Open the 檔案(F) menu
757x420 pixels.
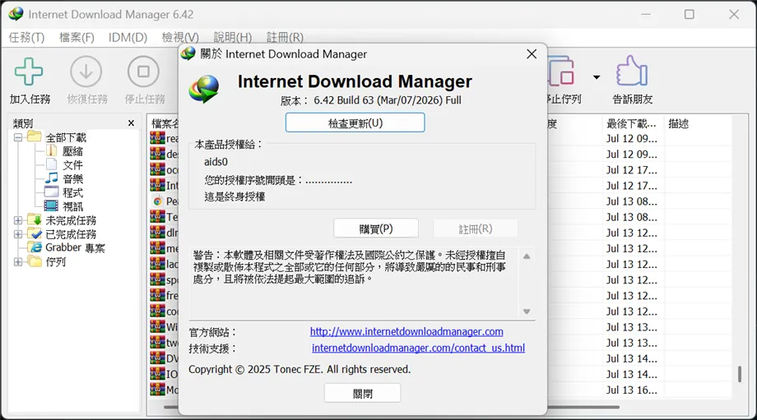pyautogui.click(x=77, y=37)
